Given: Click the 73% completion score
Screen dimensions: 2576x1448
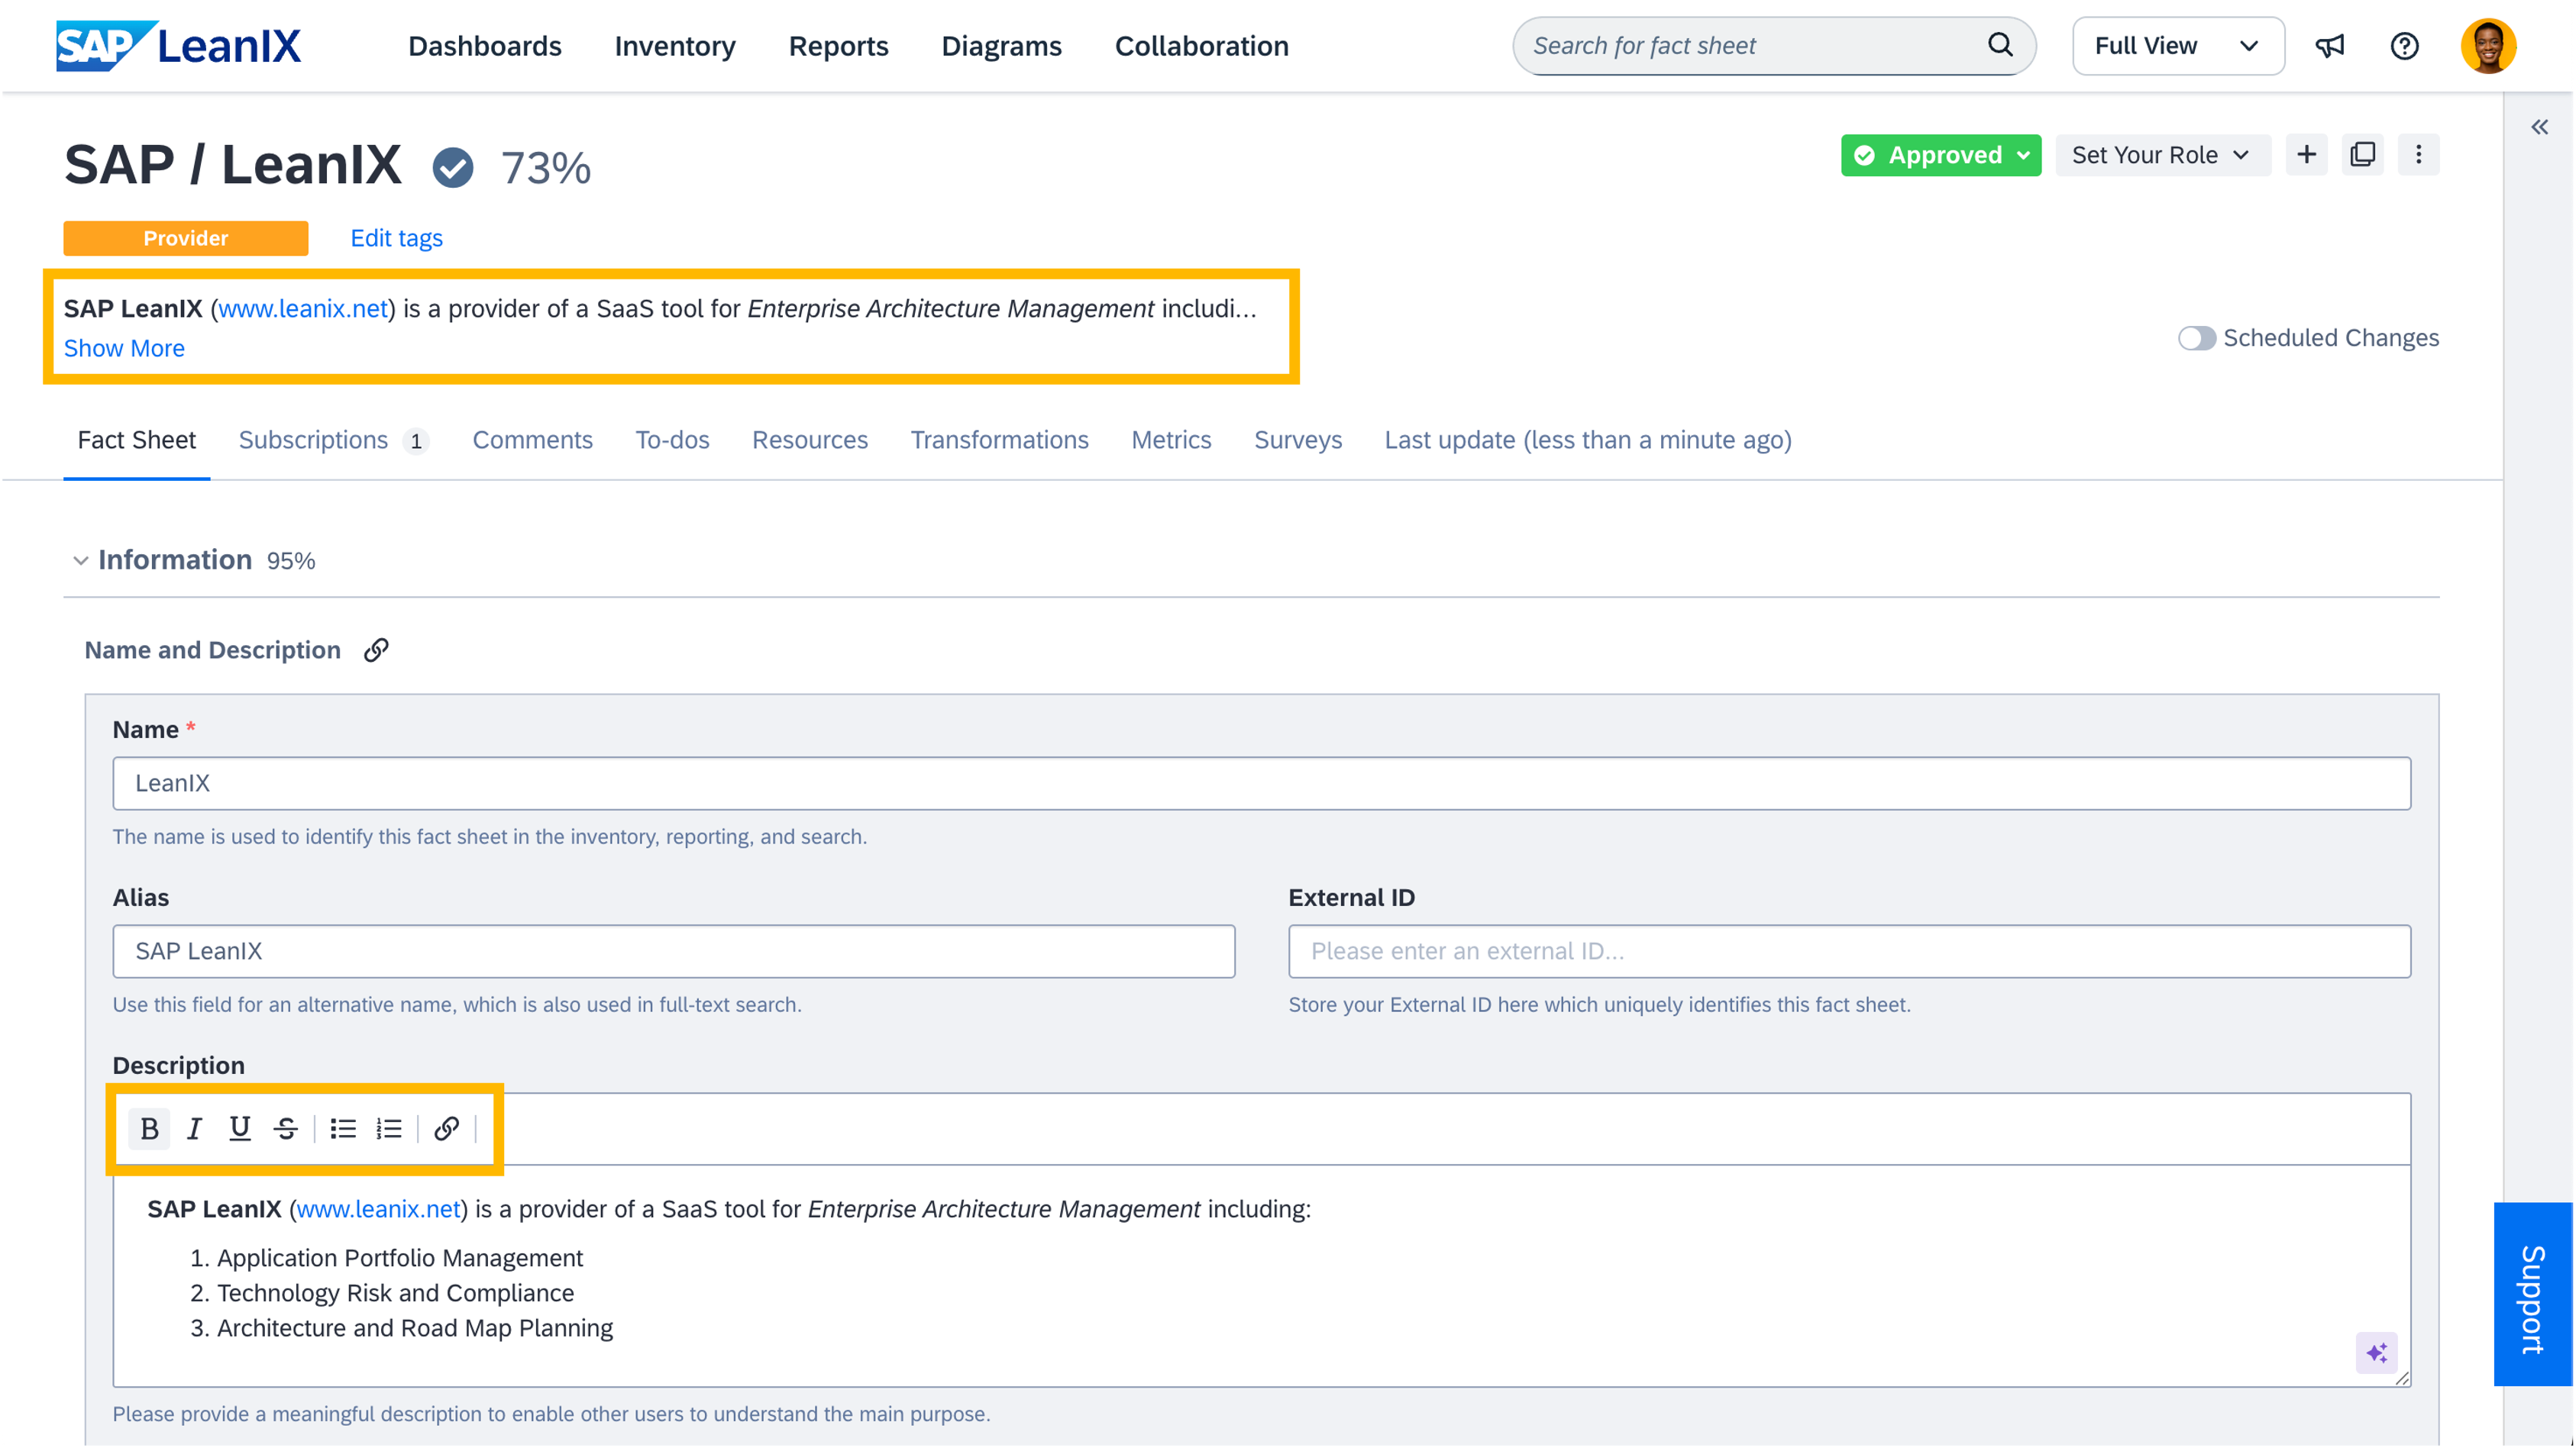Looking at the screenshot, I should click(546, 168).
